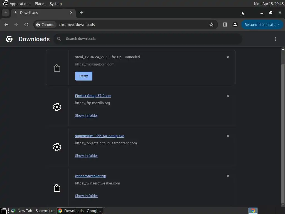Click the objects.githubusercontent.com source text
This screenshot has width=285, height=214.
point(106,143)
